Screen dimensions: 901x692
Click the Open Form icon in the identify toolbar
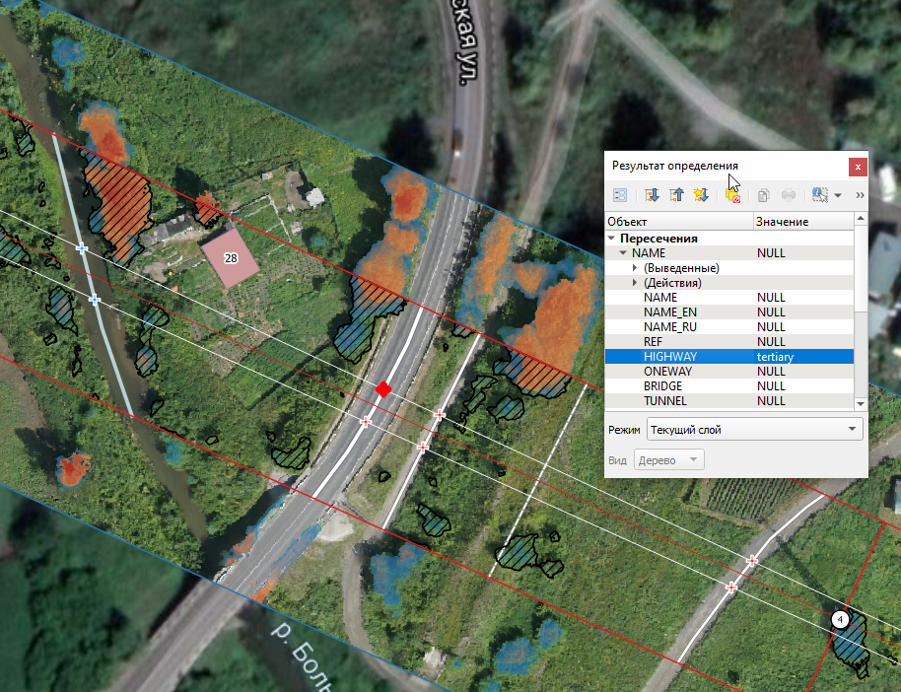click(x=619, y=195)
